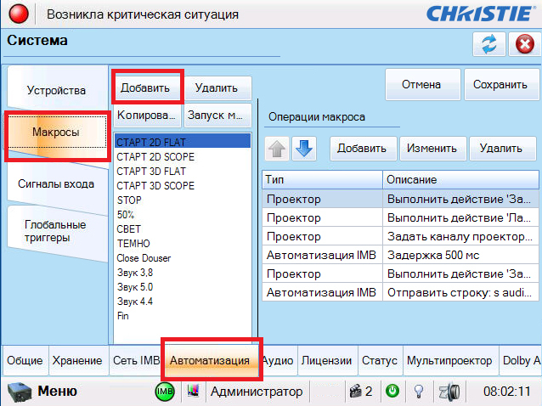542x406 pixels.
Task: Select macro СТАРТ 3D SCOPE
Action: pos(182,186)
